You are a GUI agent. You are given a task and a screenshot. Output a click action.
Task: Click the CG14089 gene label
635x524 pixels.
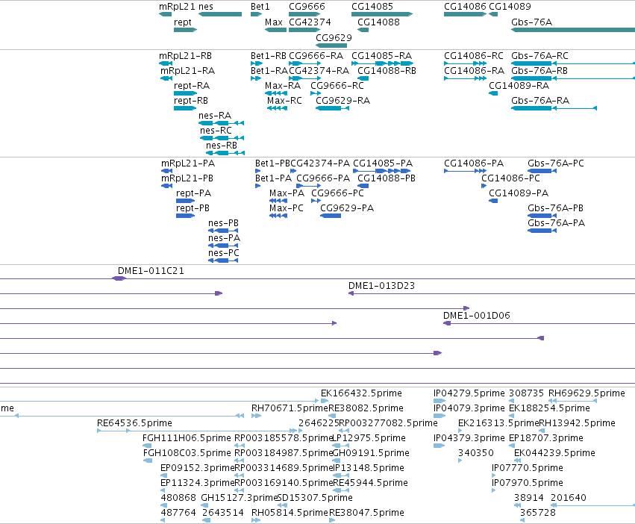510,7
